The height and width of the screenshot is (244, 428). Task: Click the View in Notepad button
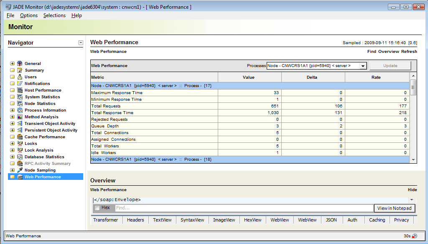(x=394, y=208)
